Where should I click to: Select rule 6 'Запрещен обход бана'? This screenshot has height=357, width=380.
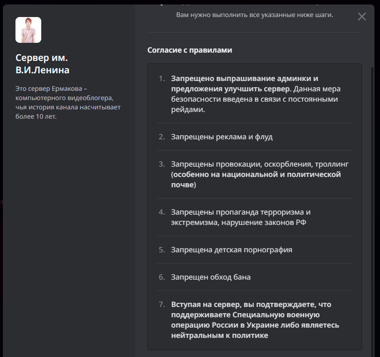coord(211,277)
